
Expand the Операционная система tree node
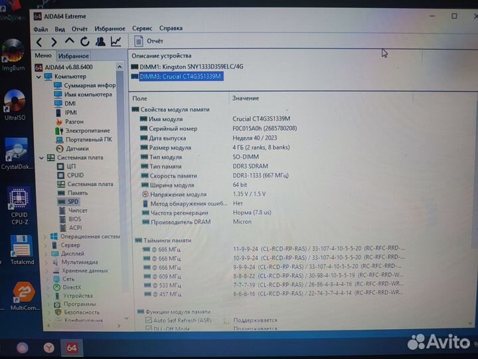45,237
